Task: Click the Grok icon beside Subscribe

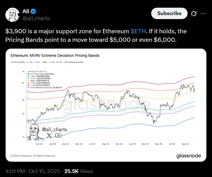Action: click(194, 13)
